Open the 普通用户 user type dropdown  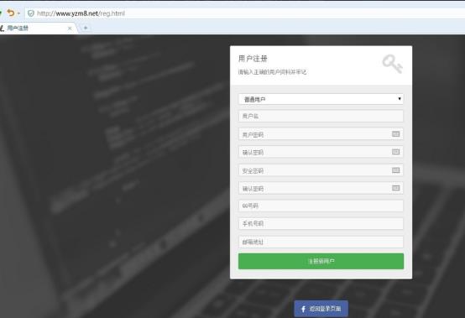click(321, 99)
